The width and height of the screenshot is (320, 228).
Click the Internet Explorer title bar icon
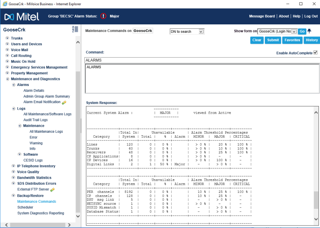(x=5, y=4)
